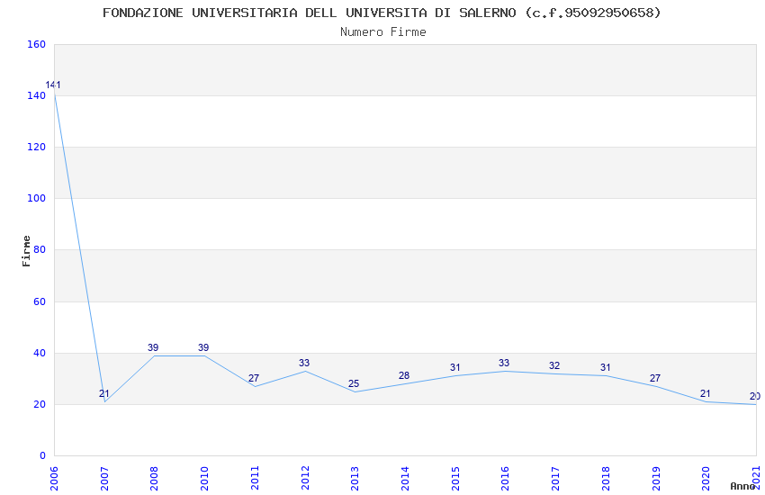Click the 2015 year label on x-axis
This screenshot has height=495, width=765.
click(455, 477)
